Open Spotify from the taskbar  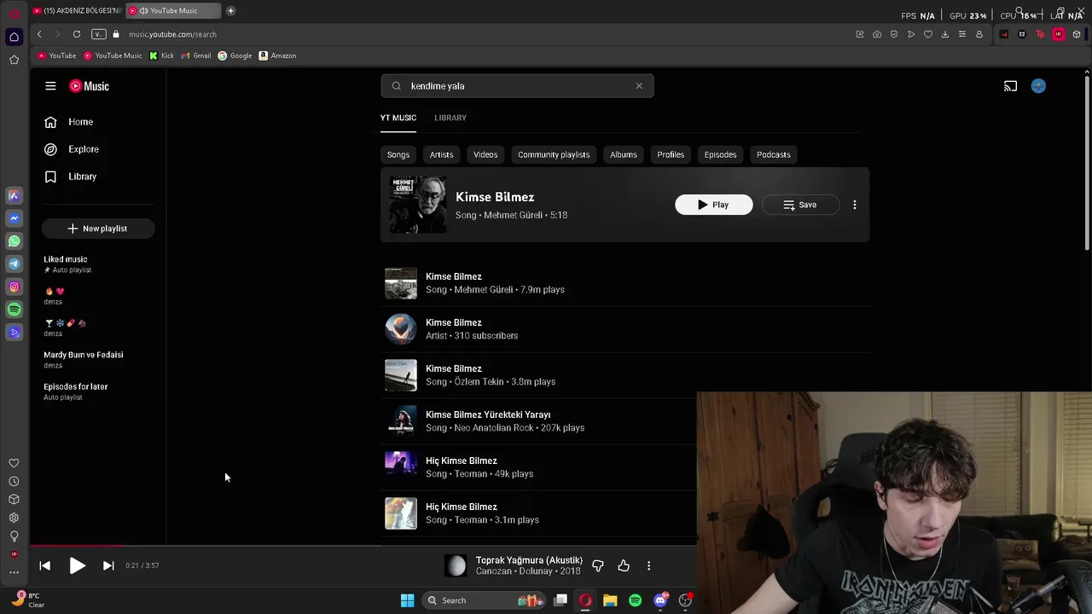[x=636, y=600]
